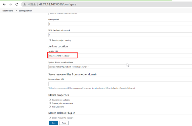Click into the Jenkins URL field
192x126 pixels.
(x=119, y=56)
